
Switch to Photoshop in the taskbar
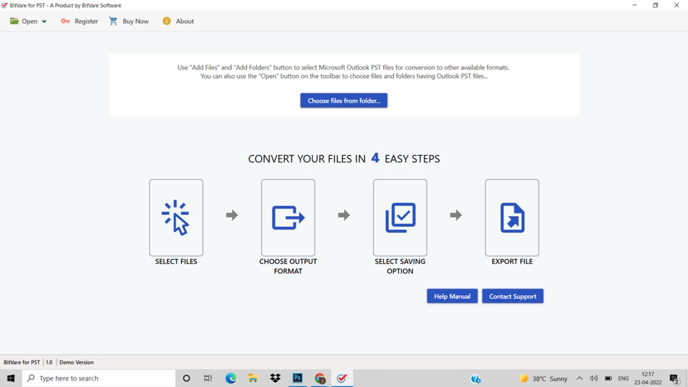click(x=298, y=378)
